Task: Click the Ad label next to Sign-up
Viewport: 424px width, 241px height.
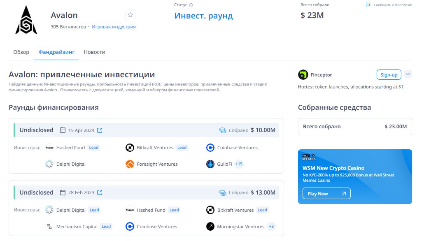Action: 408,74
